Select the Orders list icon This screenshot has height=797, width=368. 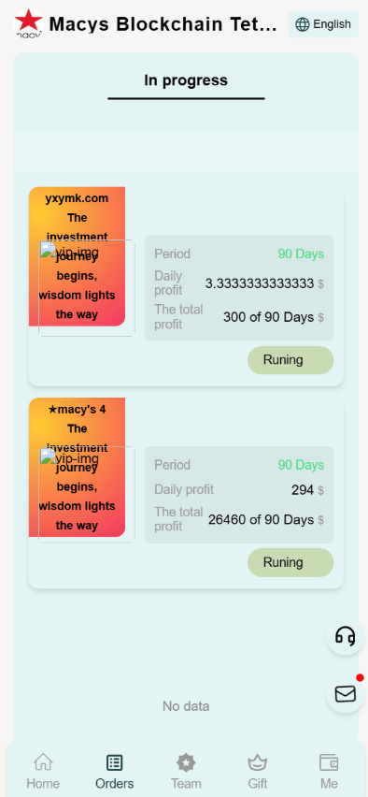tap(115, 762)
